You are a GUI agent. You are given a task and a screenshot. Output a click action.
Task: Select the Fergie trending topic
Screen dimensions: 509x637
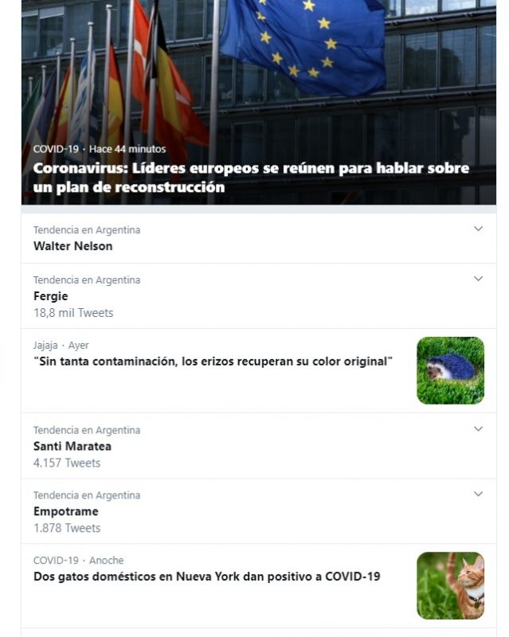click(x=50, y=296)
